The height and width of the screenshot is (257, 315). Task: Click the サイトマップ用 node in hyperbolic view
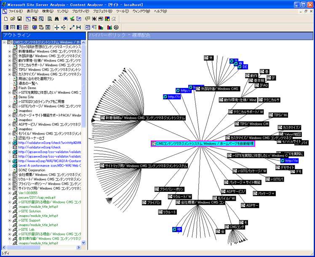point(144,166)
